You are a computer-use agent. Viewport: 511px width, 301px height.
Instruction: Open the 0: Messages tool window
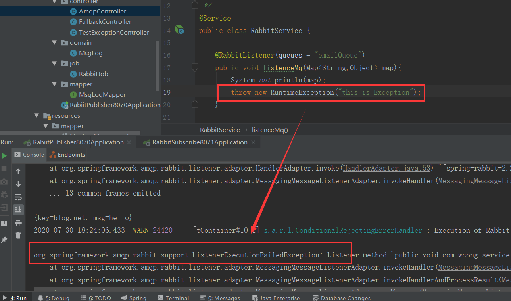click(220, 298)
